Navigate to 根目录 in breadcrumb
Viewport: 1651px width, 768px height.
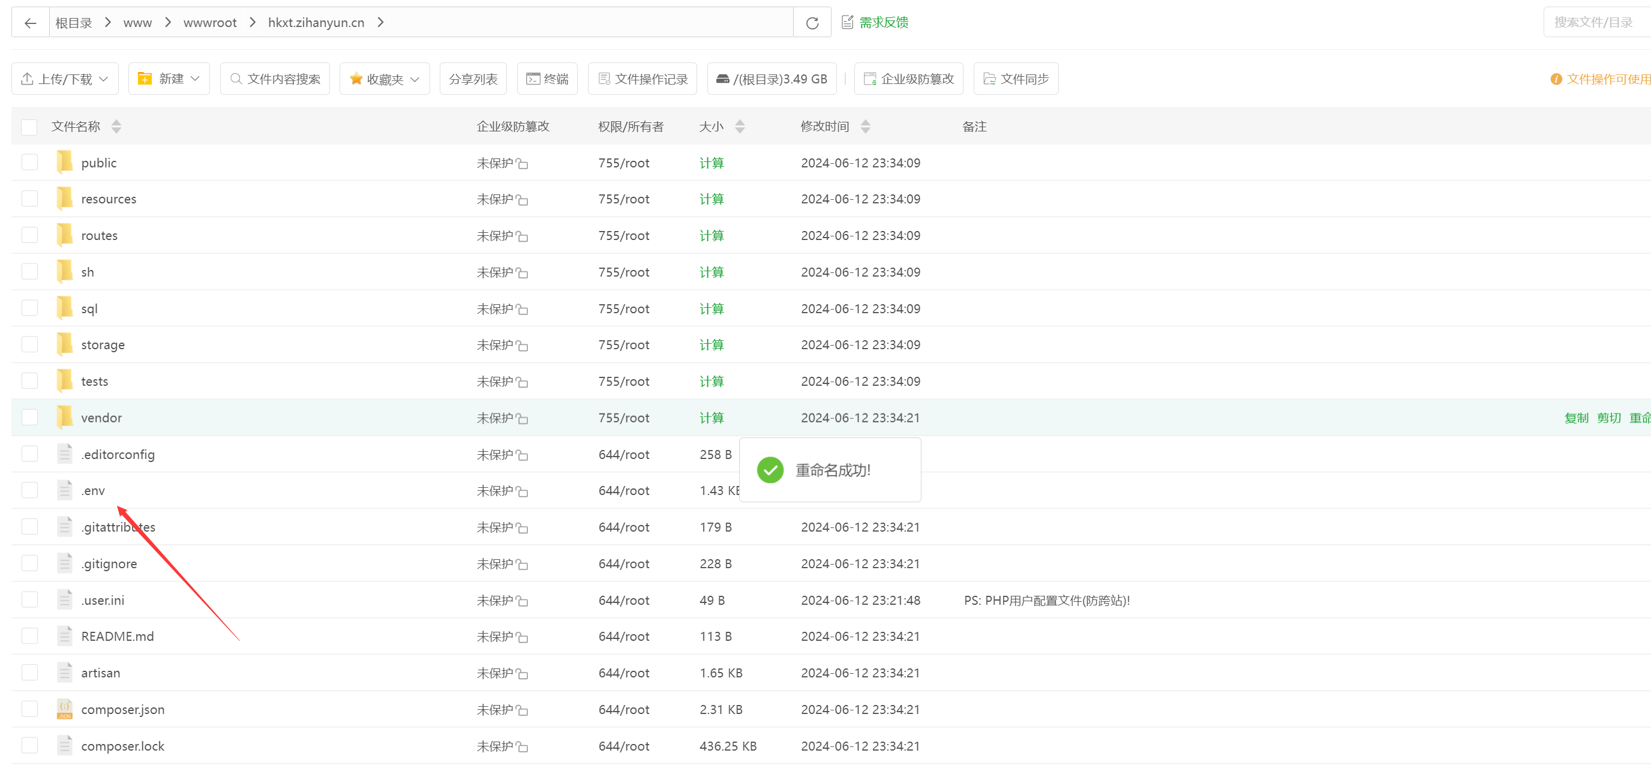click(x=74, y=23)
